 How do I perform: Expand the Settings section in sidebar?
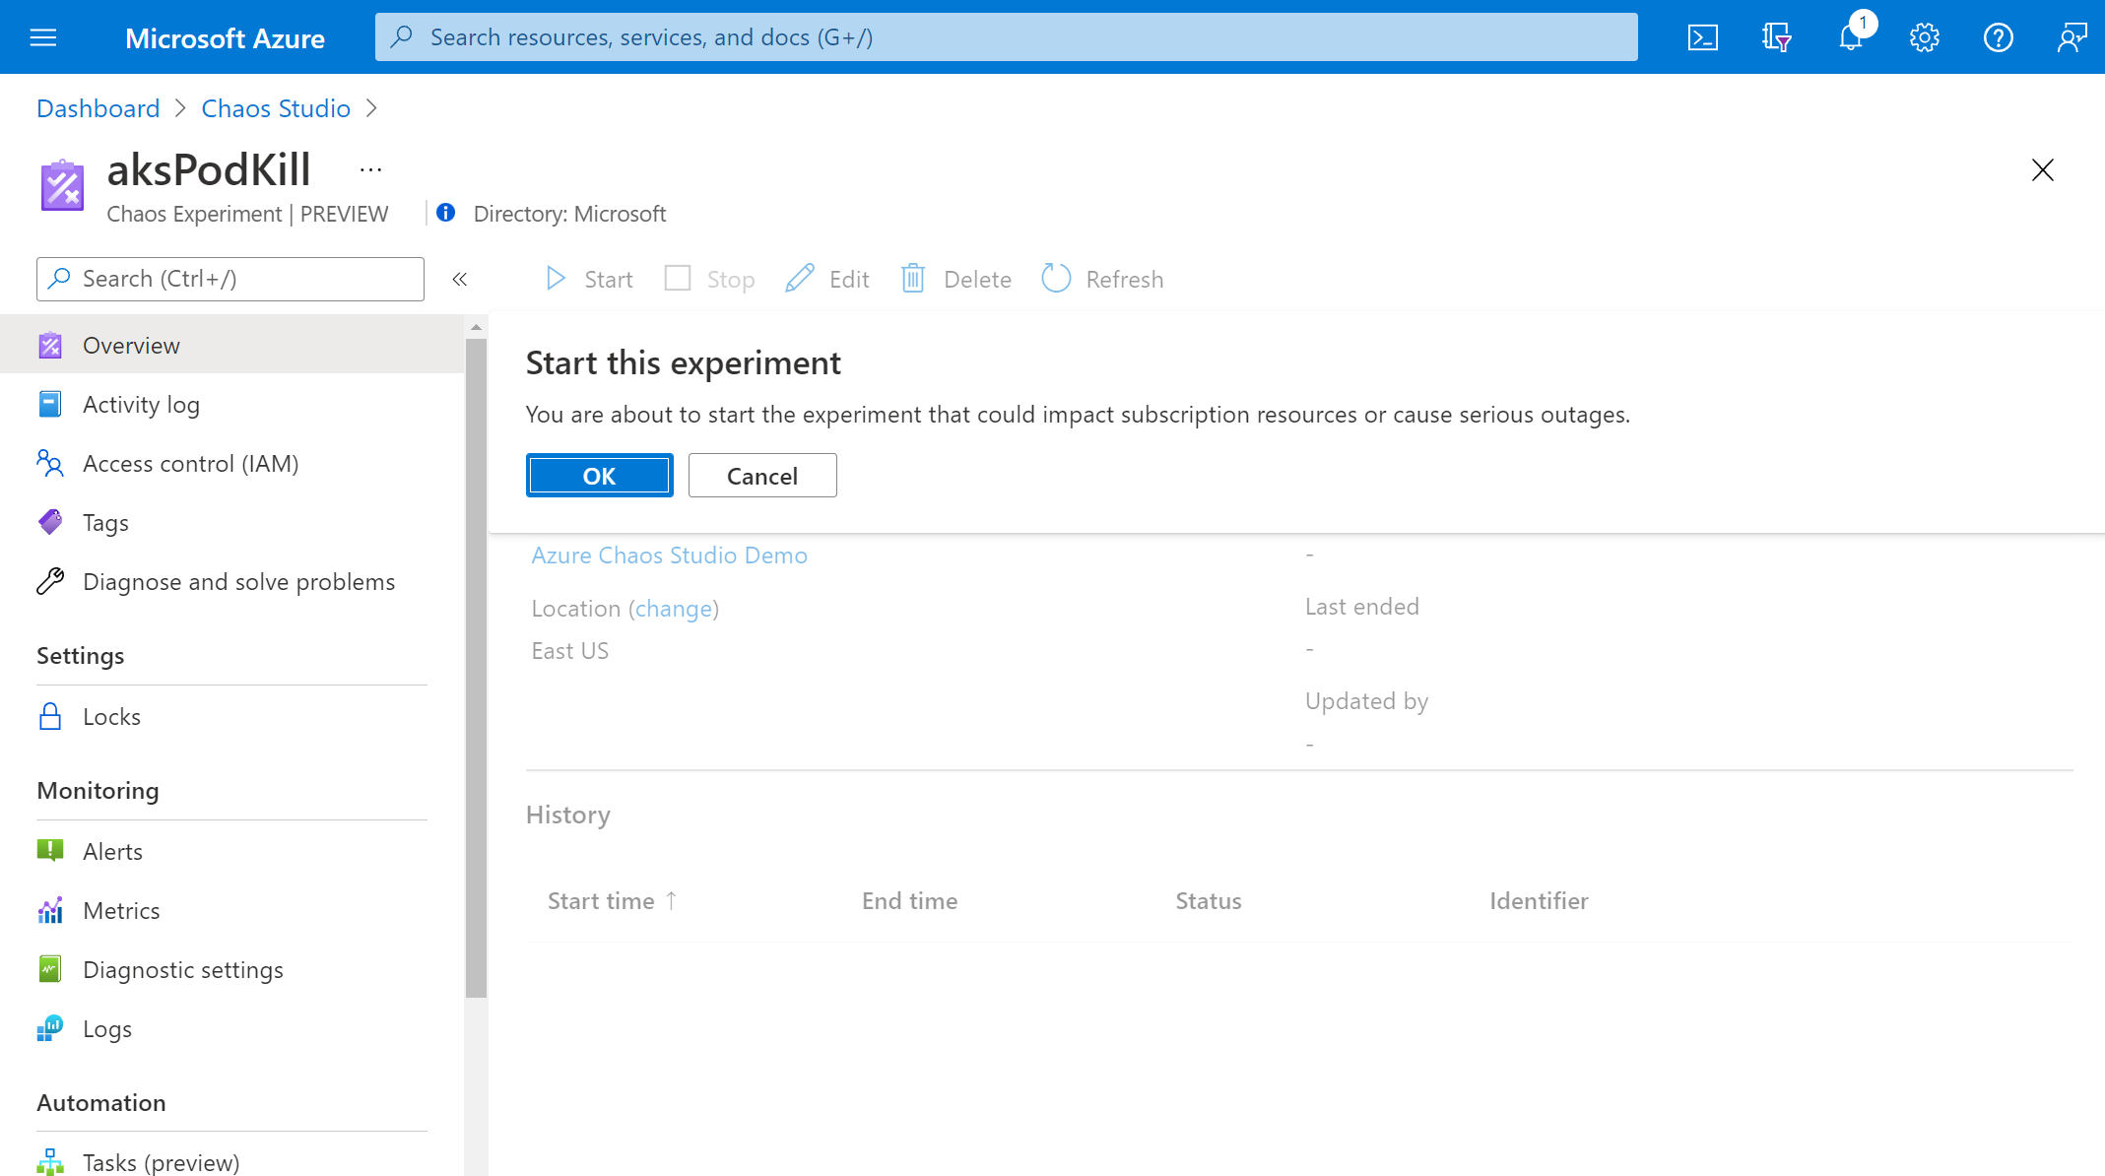point(81,656)
